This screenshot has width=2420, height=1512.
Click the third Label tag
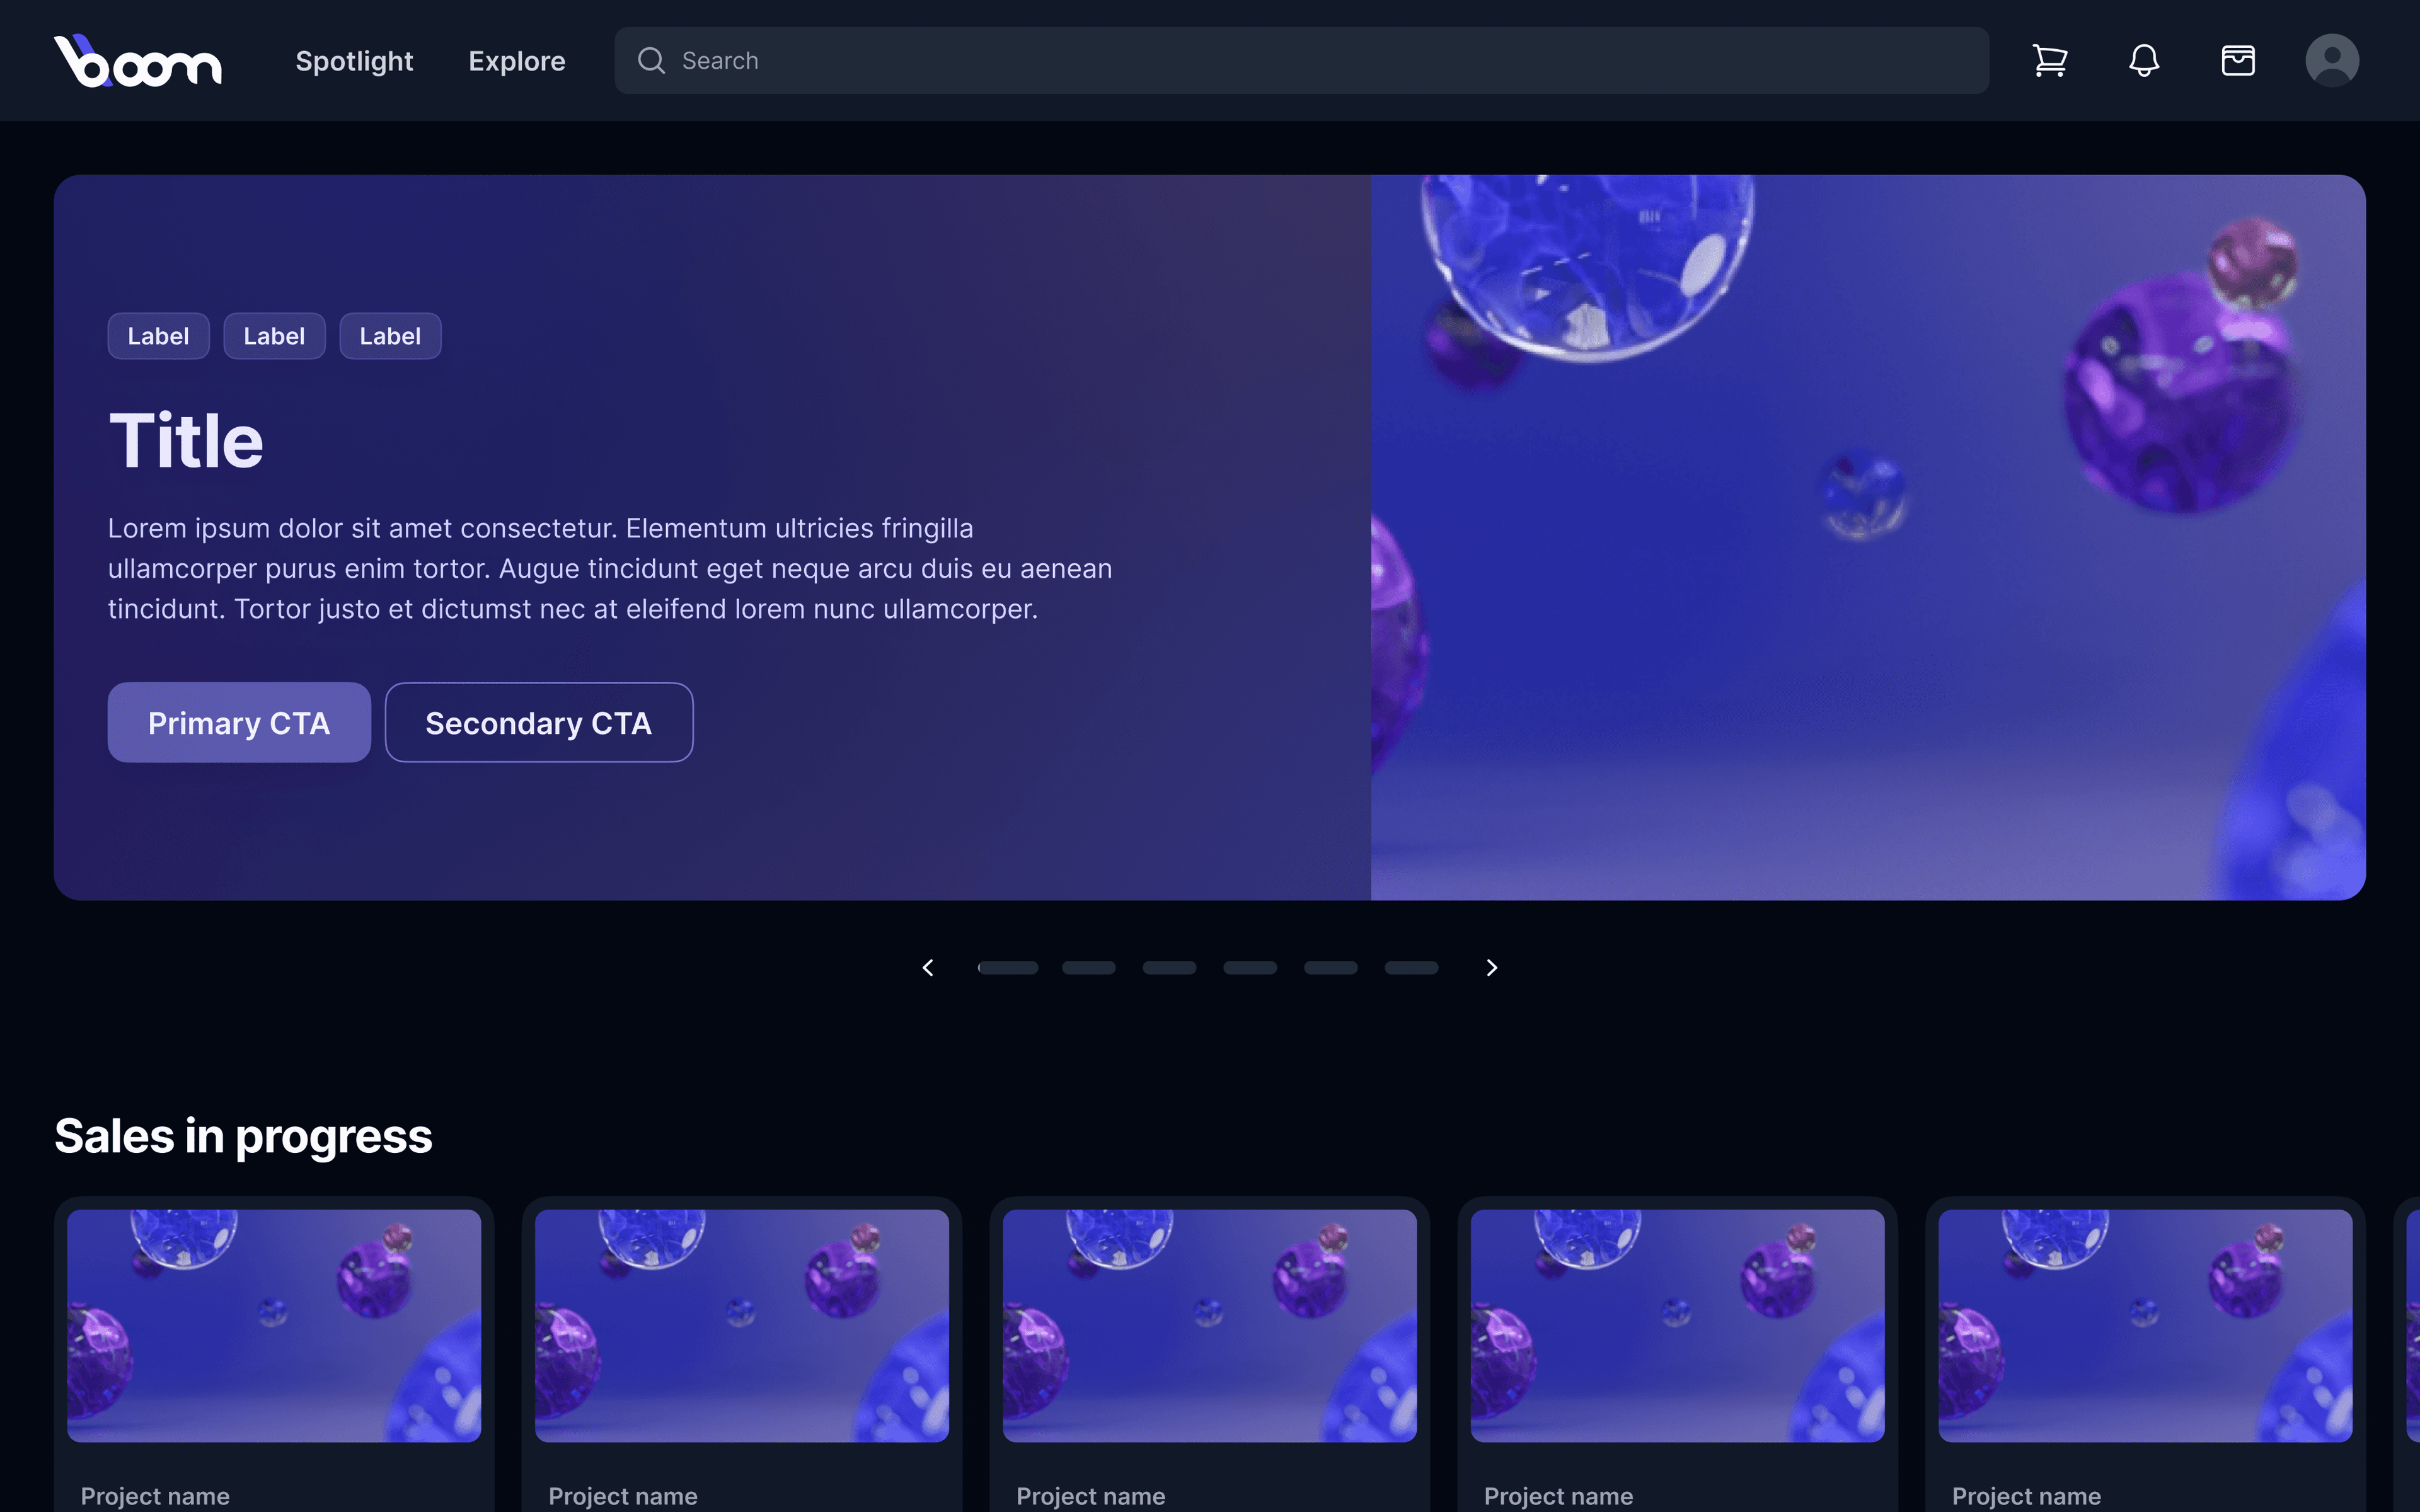(390, 336)
